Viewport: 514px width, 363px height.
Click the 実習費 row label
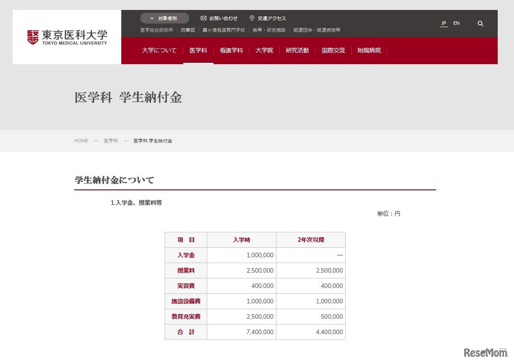(x=186, y=286)
